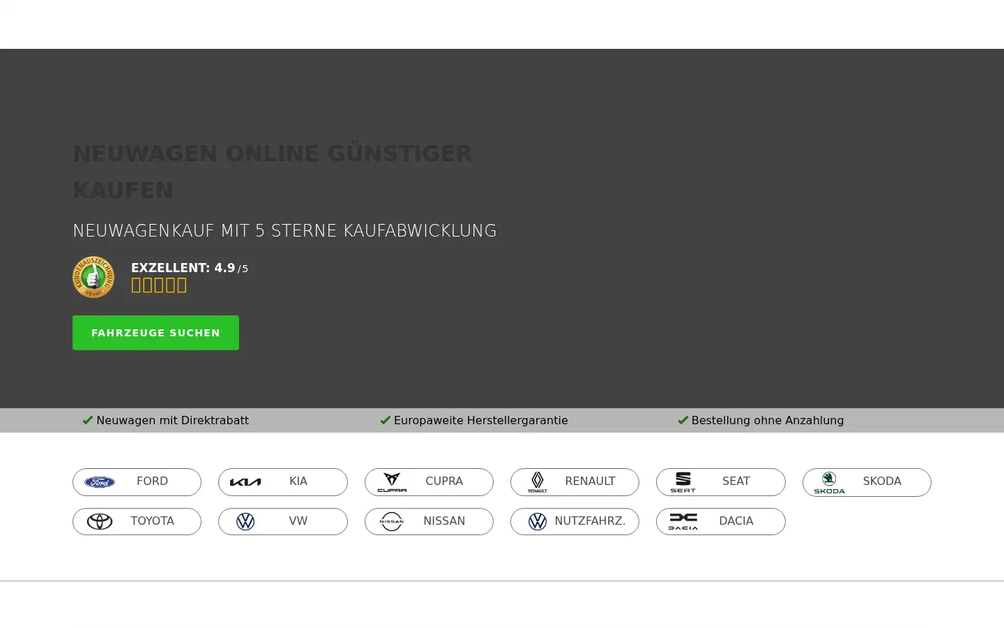Image resolution: width=1004 pixels, height=628 pixels.
Task: Click 'Neuwagen mit Direktrabatt' text
Action: pos(172,420)
